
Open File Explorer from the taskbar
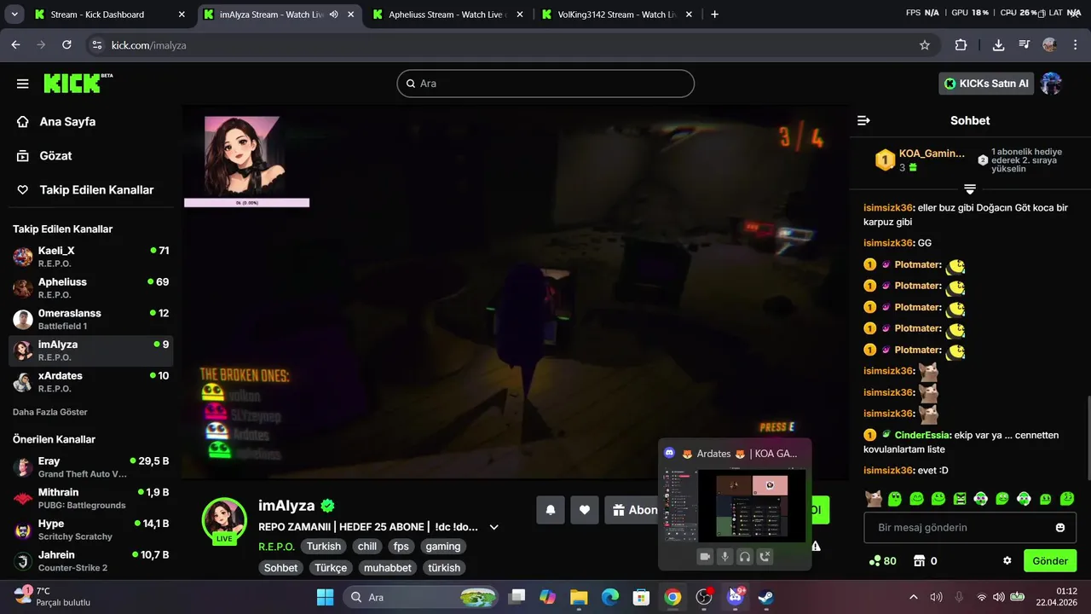[x=579, y=597]
